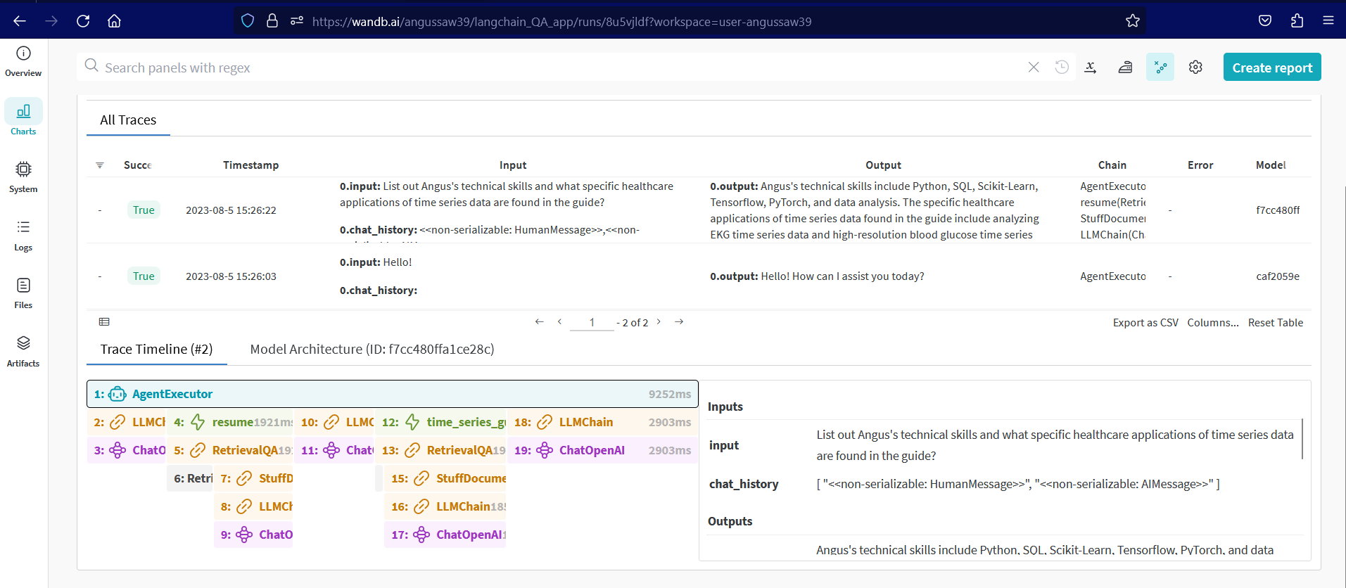Select the 13: RetrievalQA timeline span

tap(441, 450)
